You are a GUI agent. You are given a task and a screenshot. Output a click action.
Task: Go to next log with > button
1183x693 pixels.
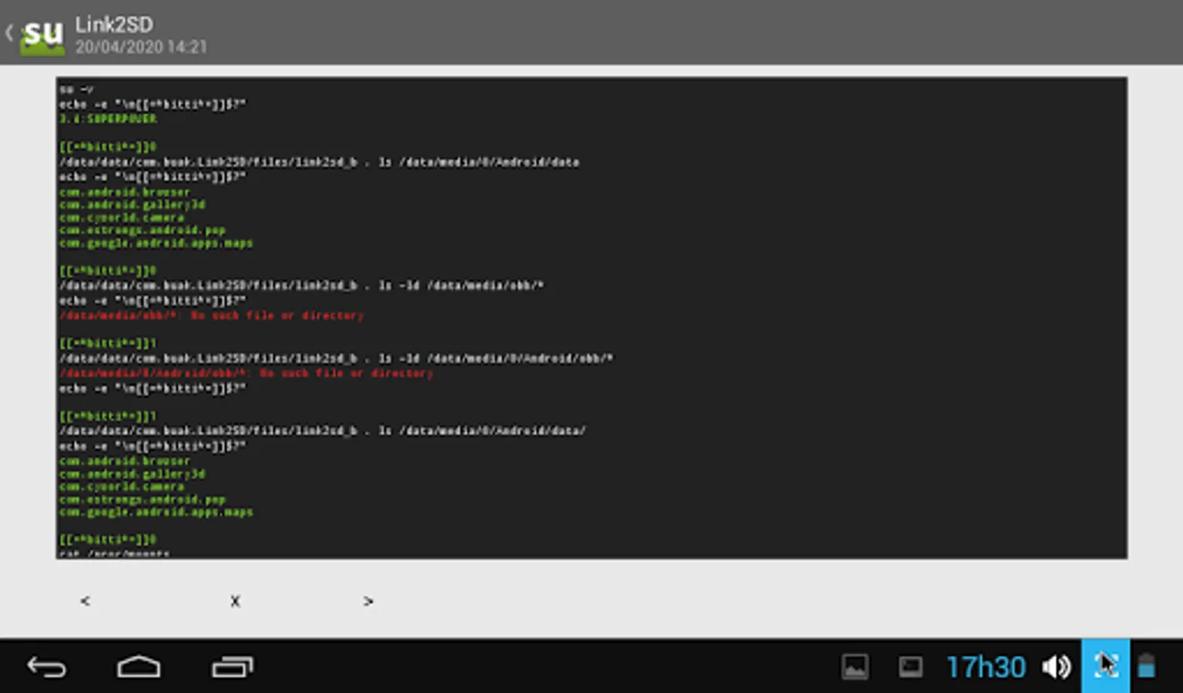(x=368, y=601)
